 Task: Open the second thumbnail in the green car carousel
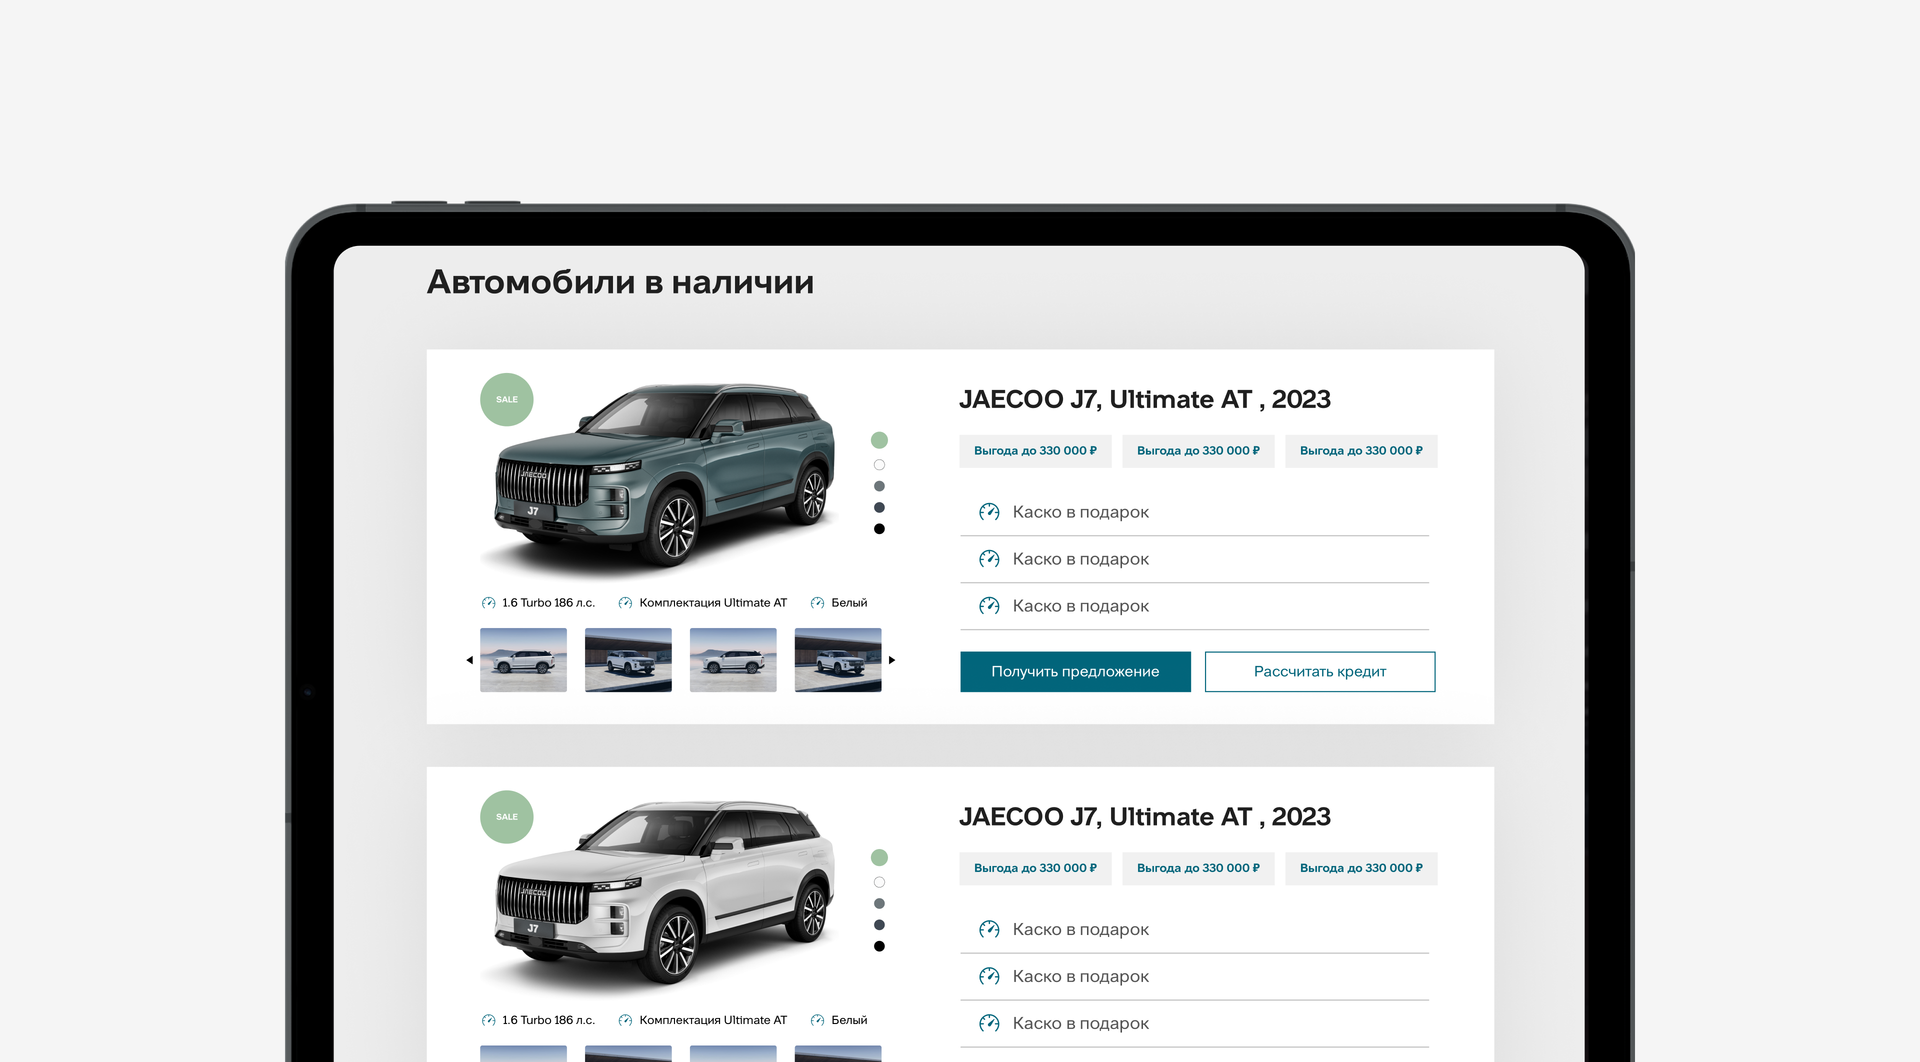[x=628, y=660]
